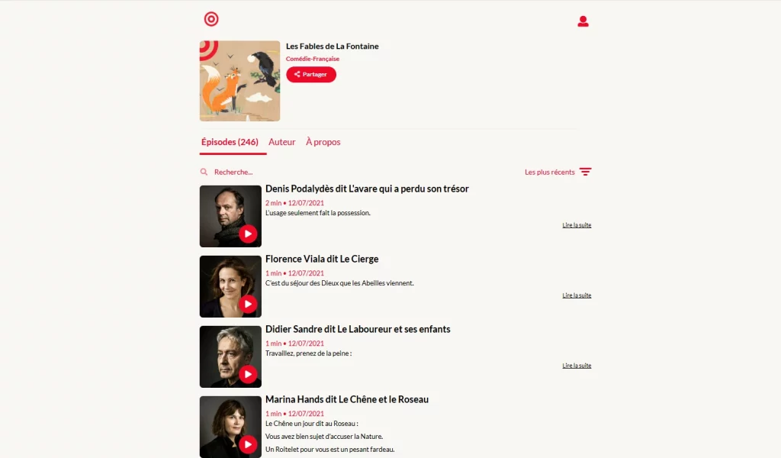Screen dimensions: 781x458
Task: Expand Lire la suite for Le Laboureur
Action: [x=577, y=366]
